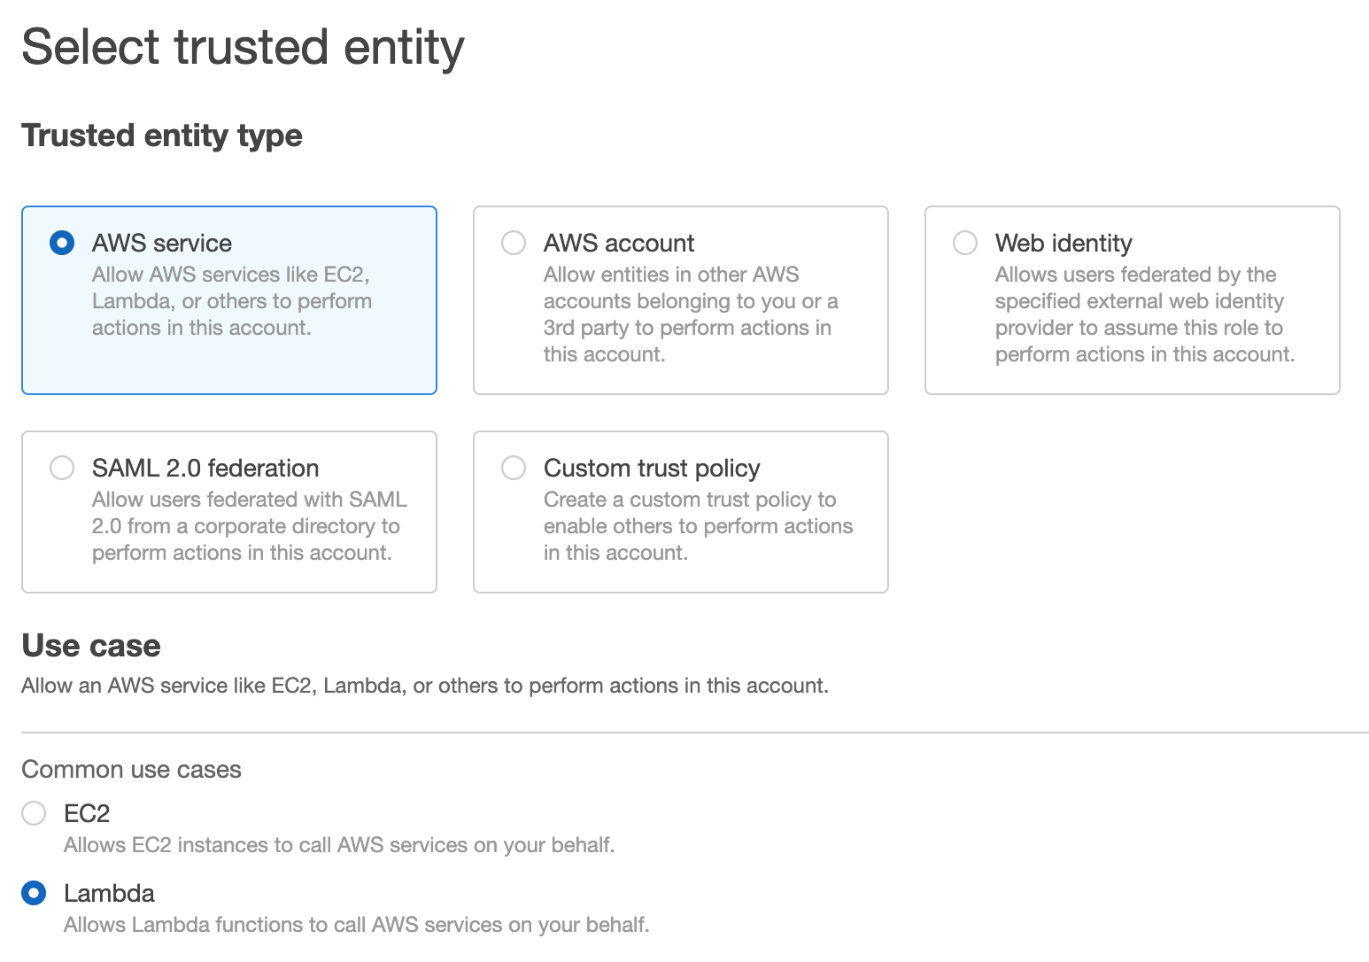This screenshot has height=962, width=1369.
Task: Choose the AWS account trusted entity
Action: tap(514, 242)
